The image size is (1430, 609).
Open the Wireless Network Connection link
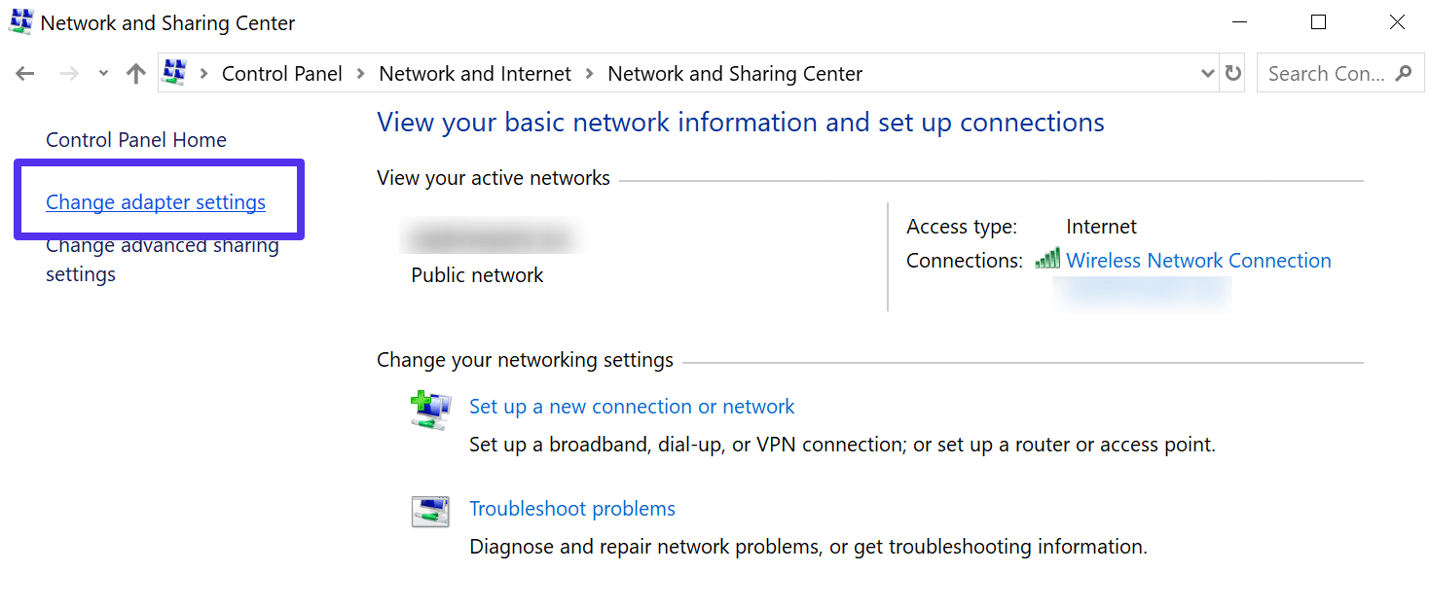1198,260
